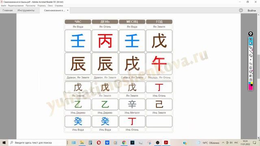
Task: Open the Просмотр menu
Action: point(30,5)
